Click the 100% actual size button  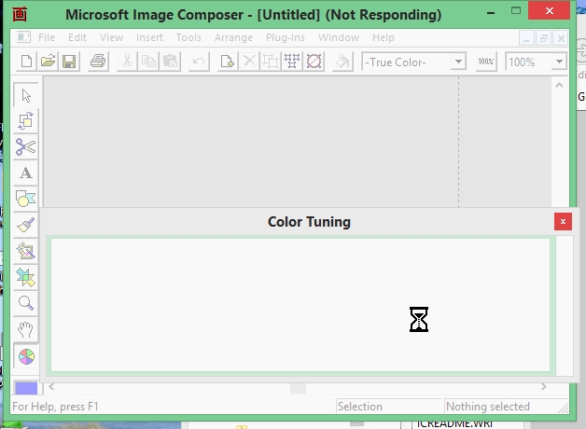coord(486,62)
